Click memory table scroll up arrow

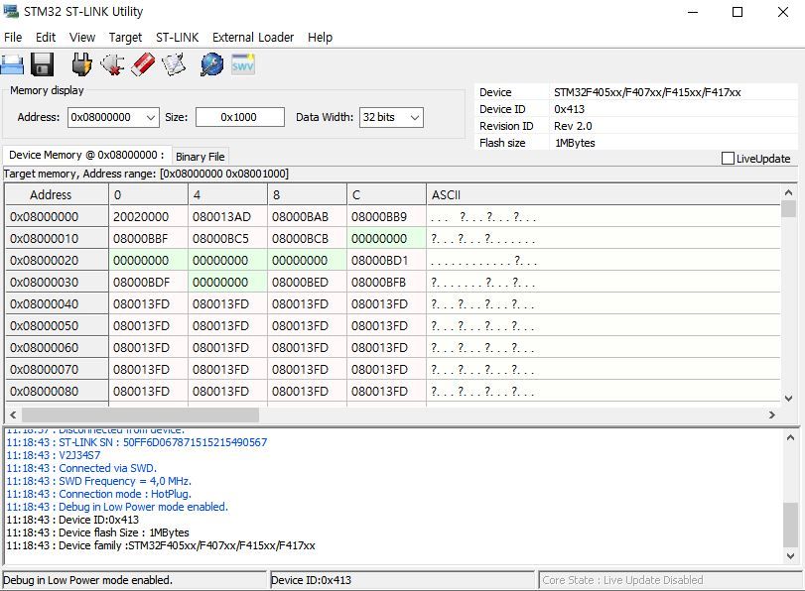(789, 193)
